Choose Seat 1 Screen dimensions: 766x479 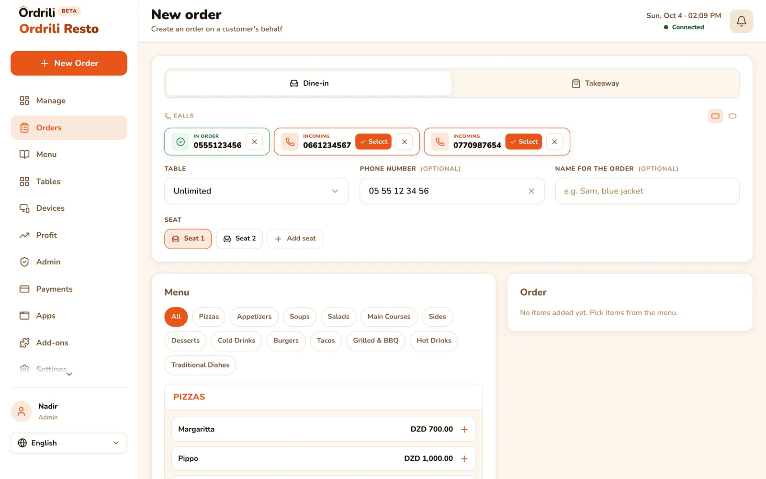pyautogui.click(x=188, y=239)
